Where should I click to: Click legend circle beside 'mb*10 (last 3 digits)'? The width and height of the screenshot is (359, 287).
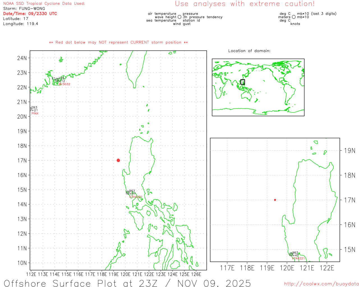[x=294, y=17]
